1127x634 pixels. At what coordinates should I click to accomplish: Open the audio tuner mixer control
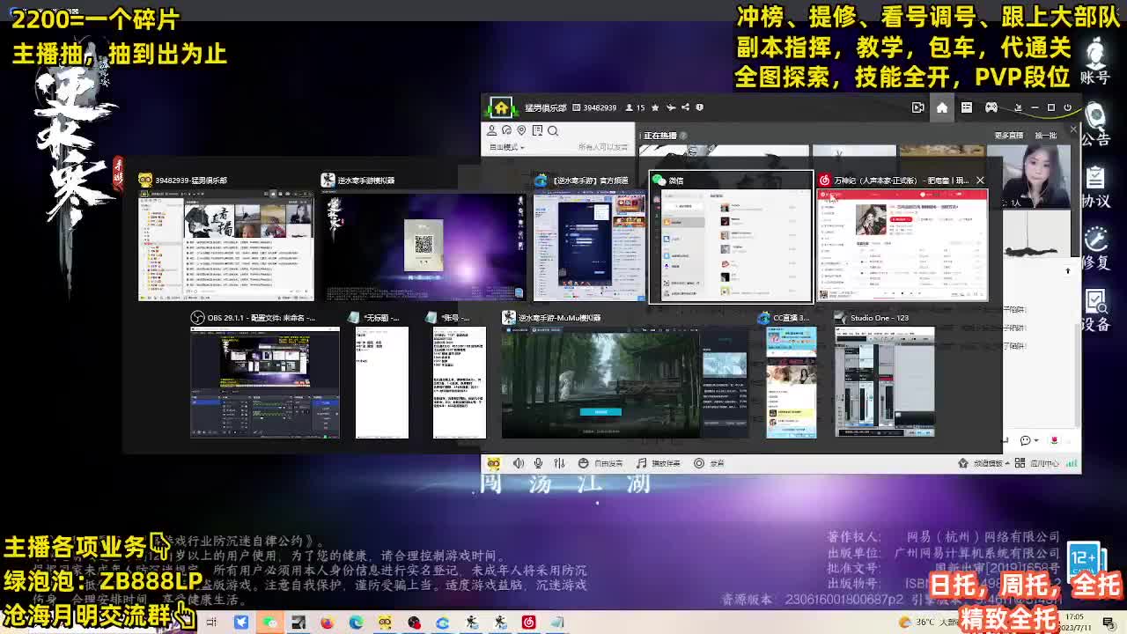point(559,463)
